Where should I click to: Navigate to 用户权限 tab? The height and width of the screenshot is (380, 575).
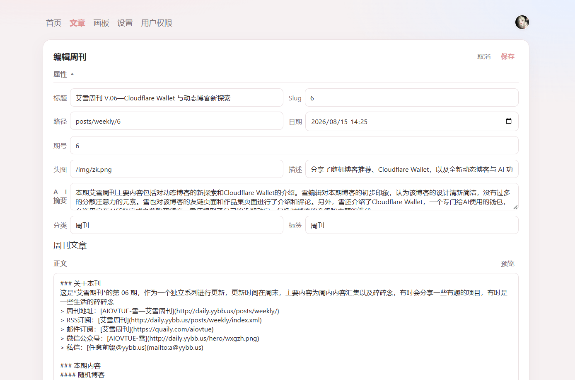[x=157, y=23]
